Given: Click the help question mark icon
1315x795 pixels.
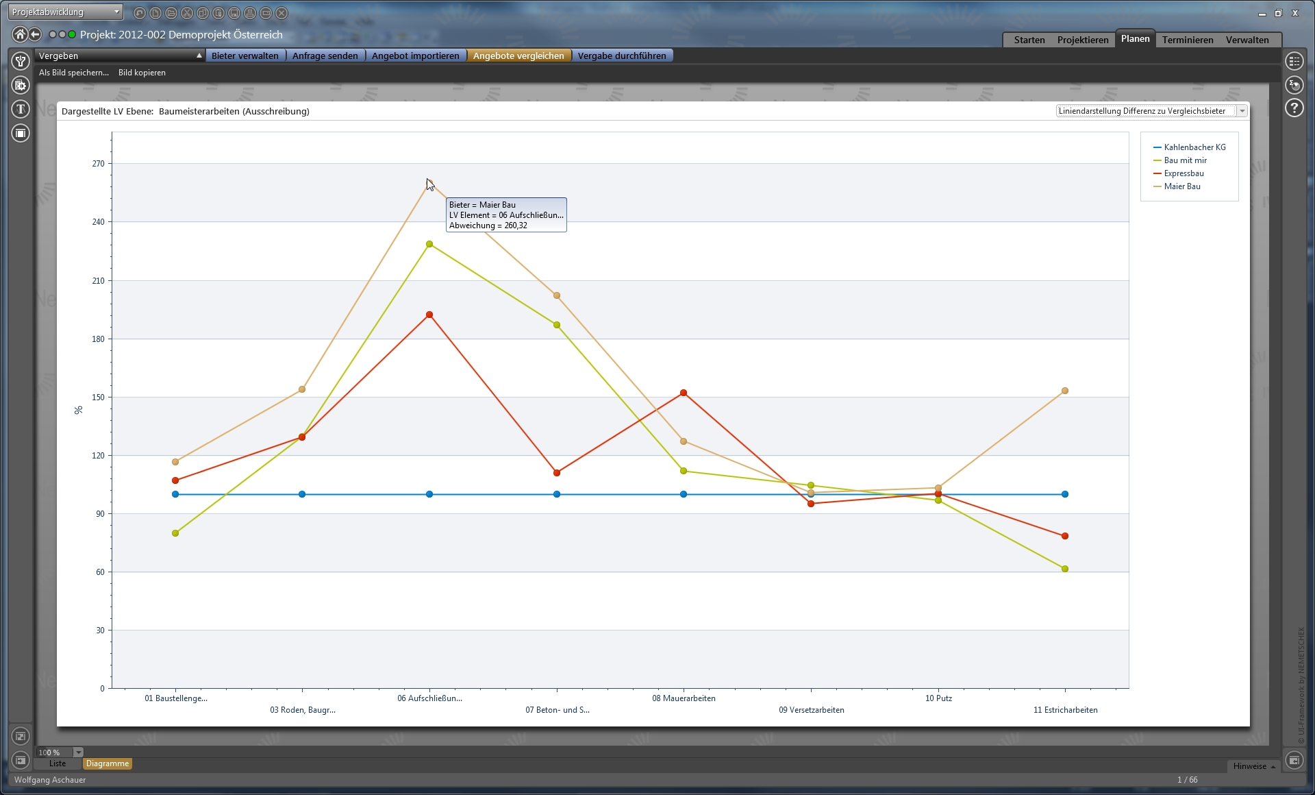Looking at the screenshot, I should [x=1294, y=108].
